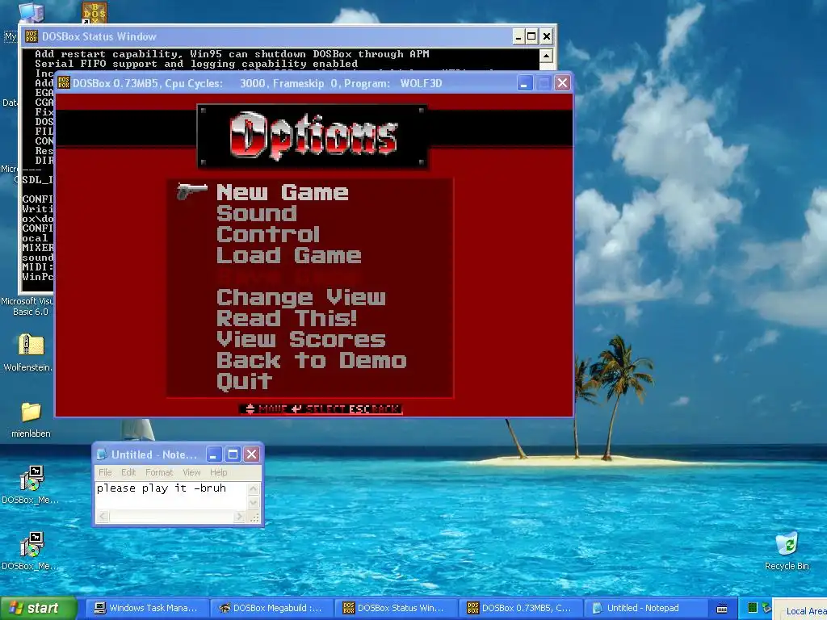Open Notepad File menu
The width and height of the screenshot is (827, 620).
click(105, 472)
